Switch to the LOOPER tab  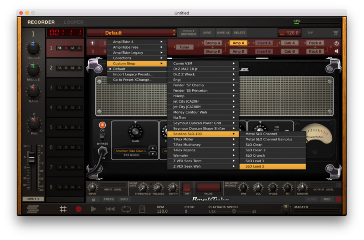74,22
